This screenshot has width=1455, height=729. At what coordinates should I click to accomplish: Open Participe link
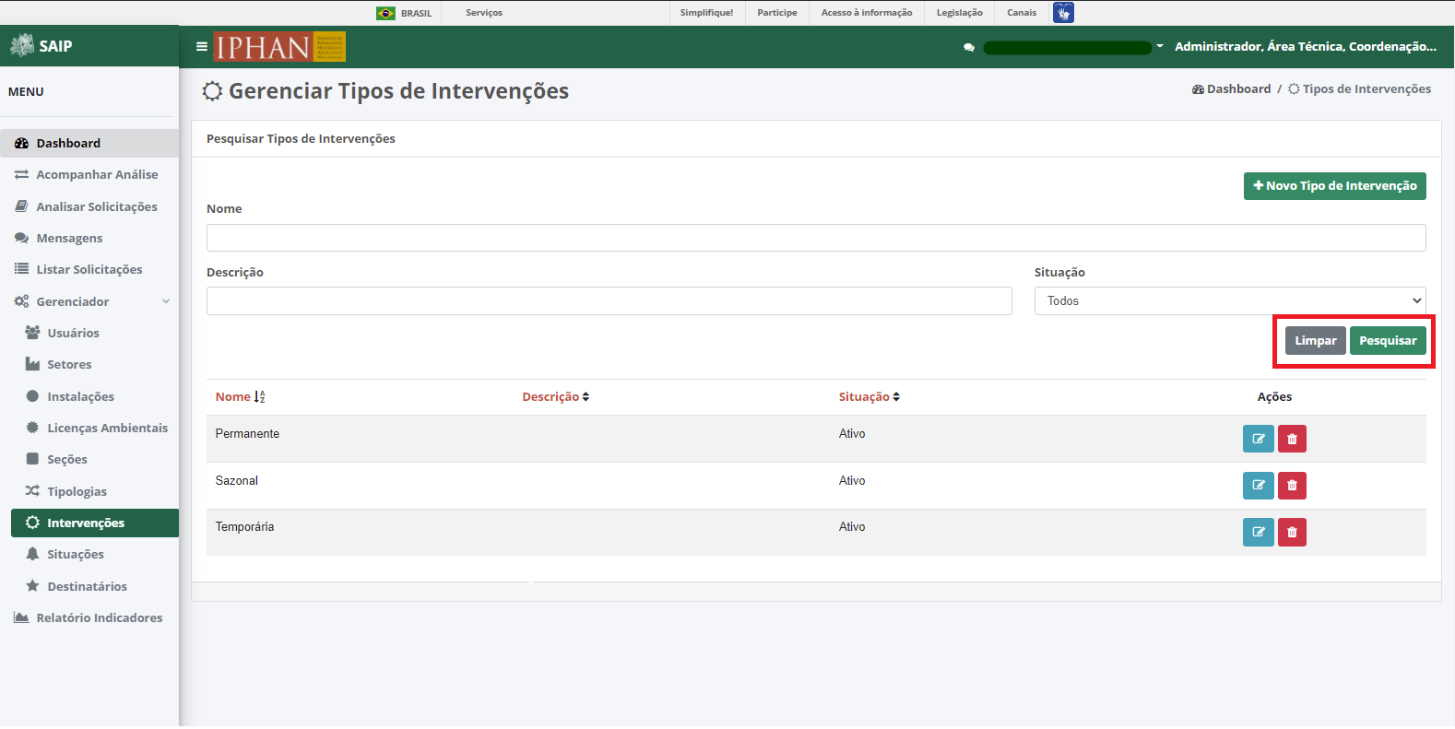point(777,13)
